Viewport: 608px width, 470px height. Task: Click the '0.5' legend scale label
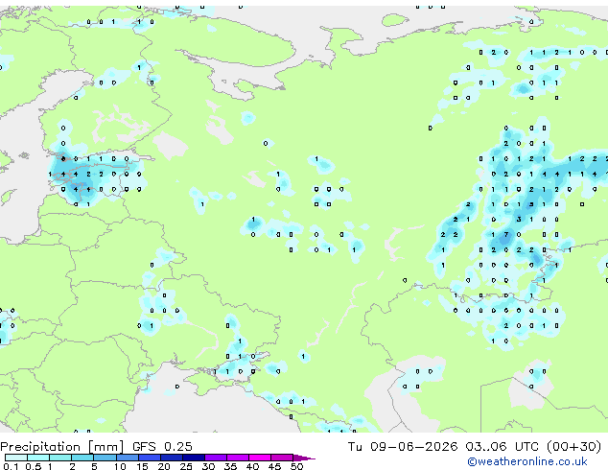click(34, 466)
